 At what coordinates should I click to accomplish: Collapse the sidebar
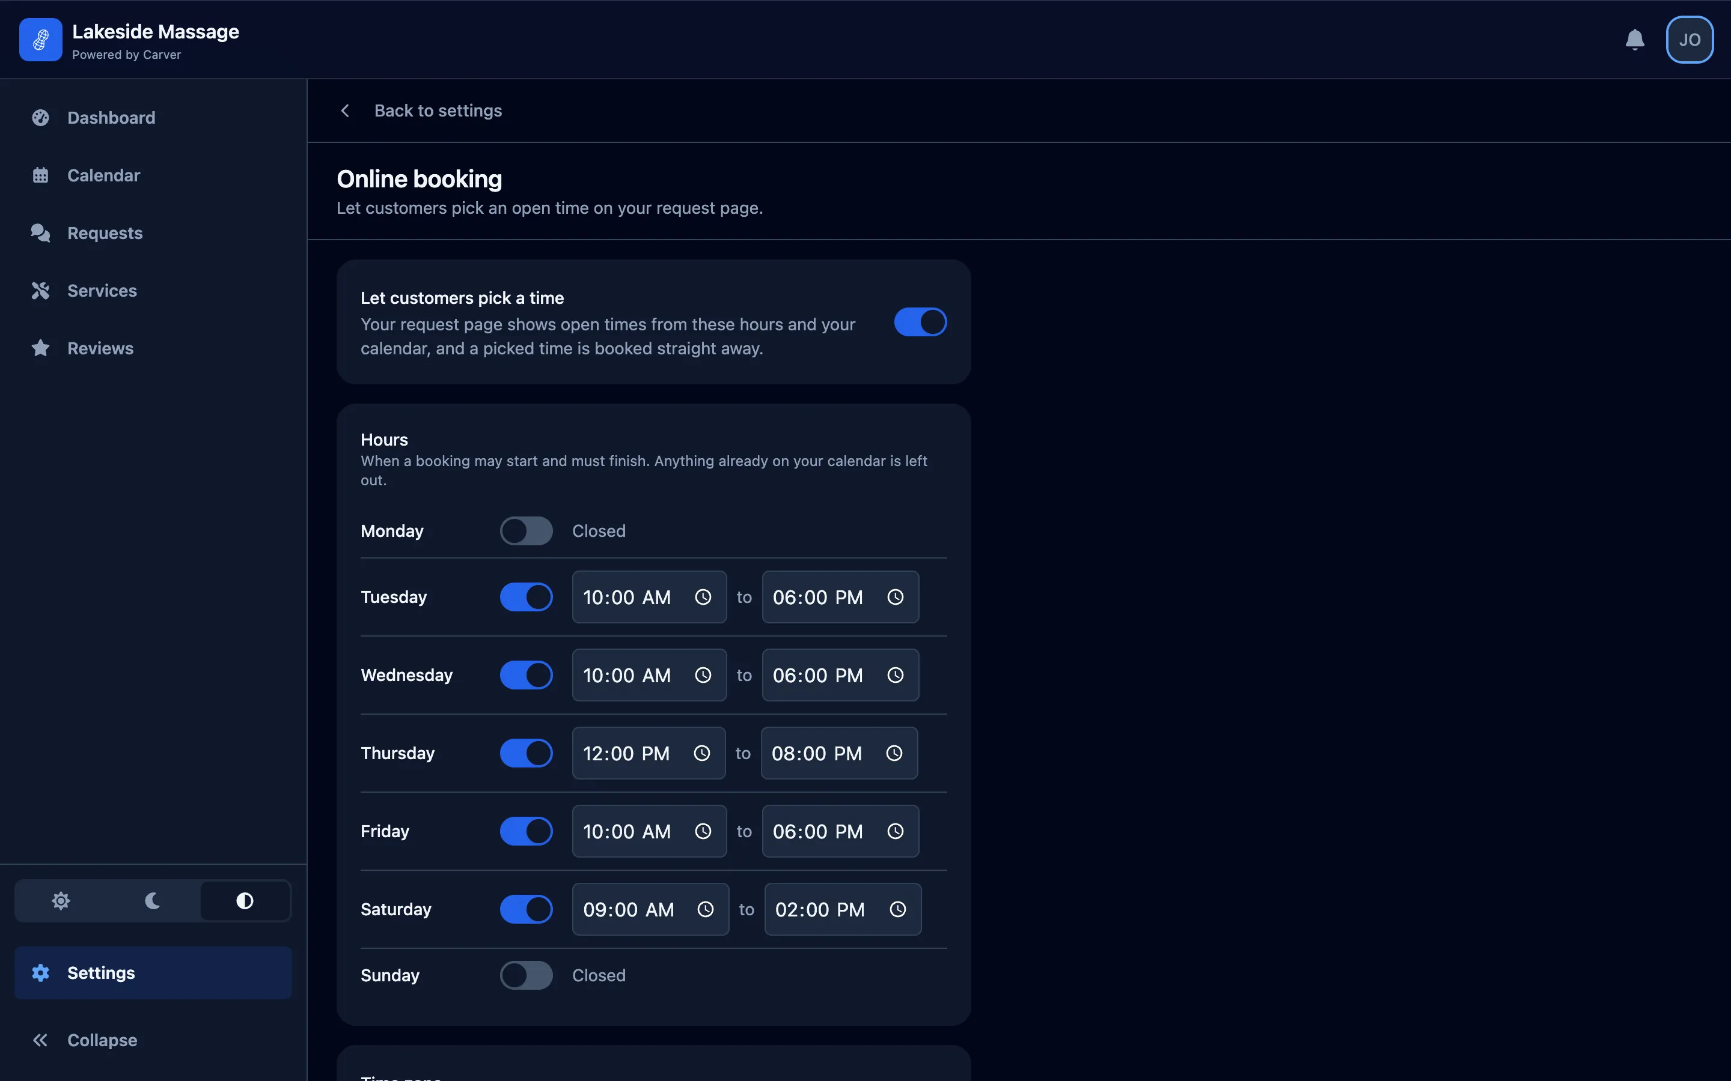pos(153,1040)
